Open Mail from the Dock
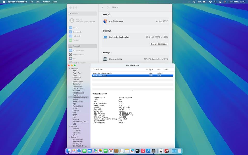This screenshot has width=248, height=155. coord(90,151)
